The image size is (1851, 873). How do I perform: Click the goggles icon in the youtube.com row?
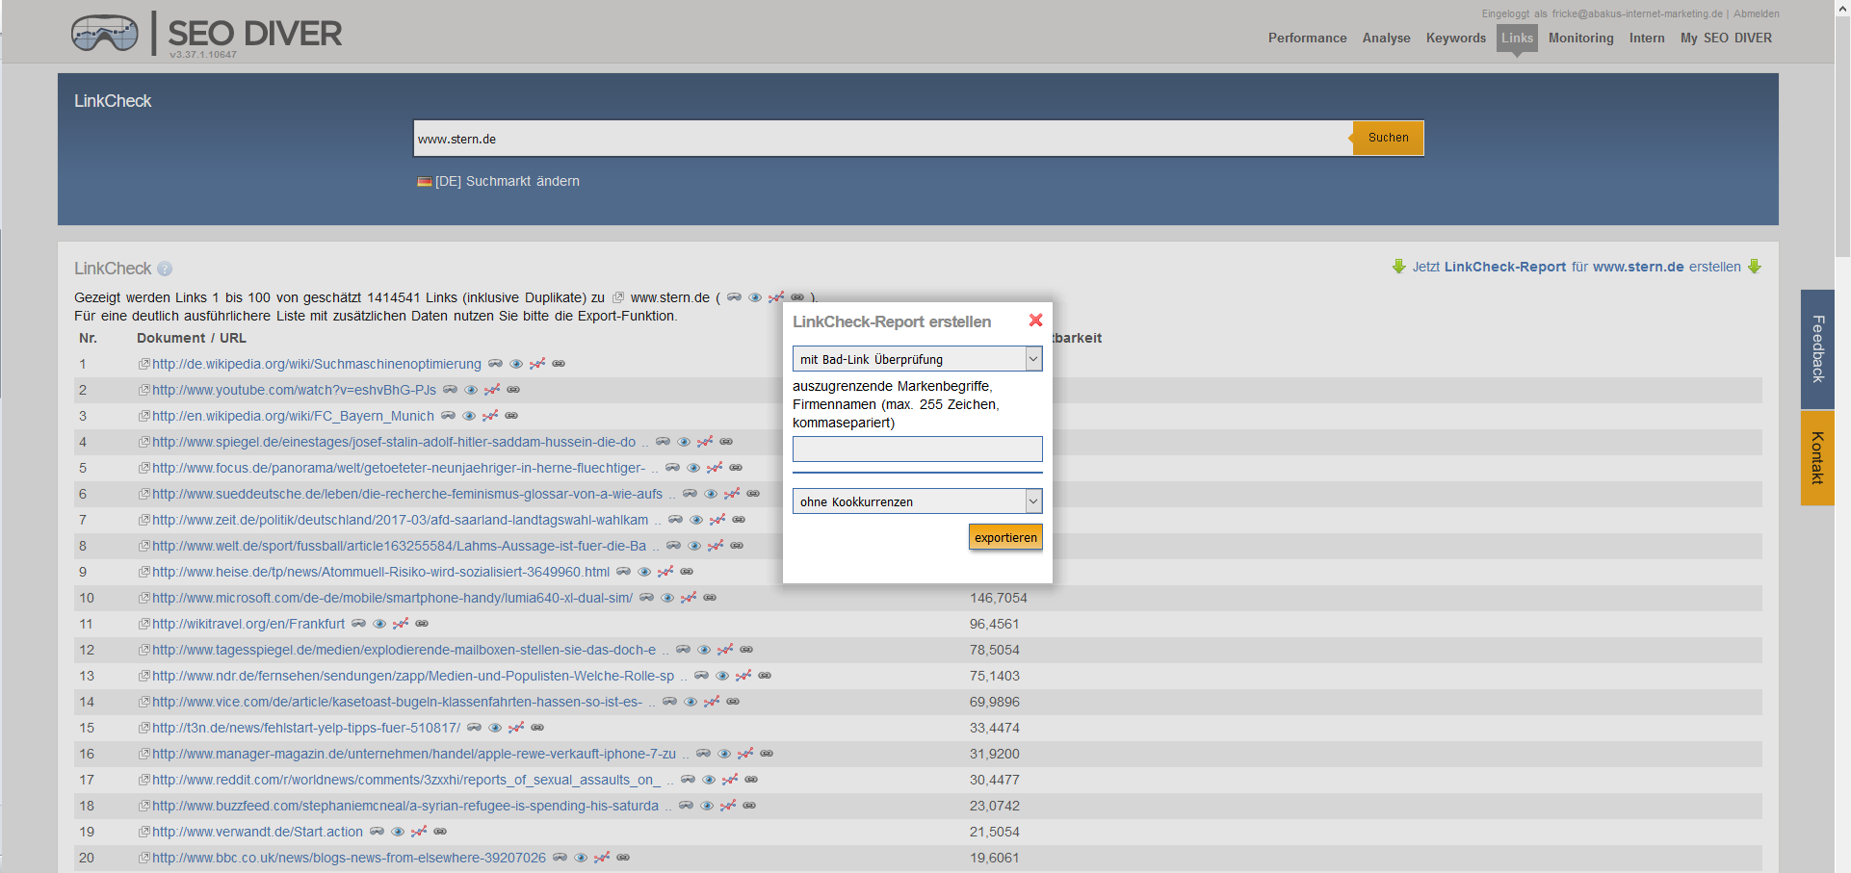point(450,390)
